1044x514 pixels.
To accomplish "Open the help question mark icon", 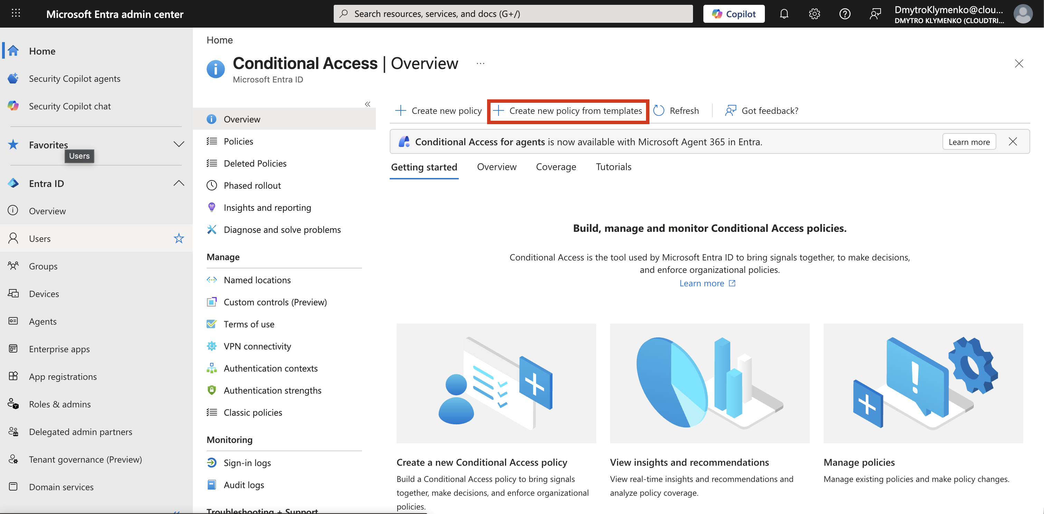I will click(845, 14).
